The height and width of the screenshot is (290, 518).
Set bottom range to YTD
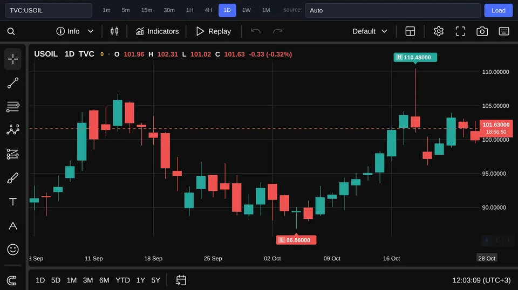pyautogui.click(x=122, y=280)
